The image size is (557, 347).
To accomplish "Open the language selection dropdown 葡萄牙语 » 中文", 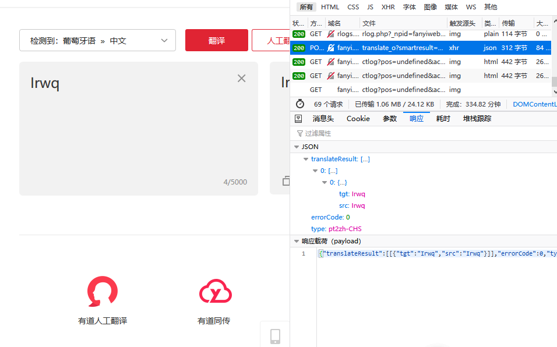I will tap(98, 40).
